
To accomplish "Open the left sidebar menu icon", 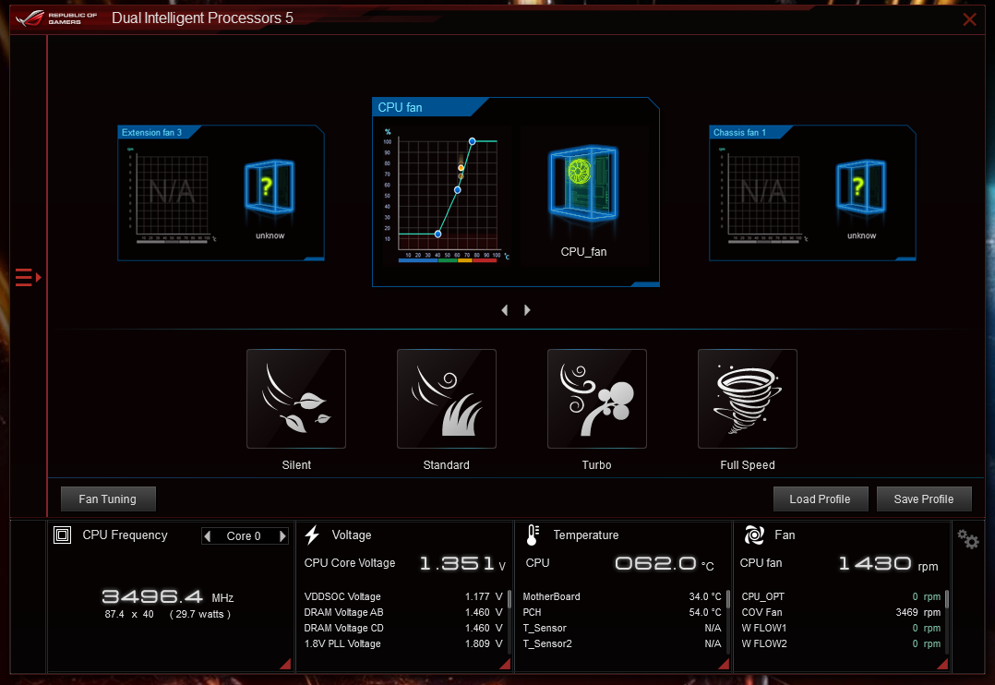I will tap(28, 278).
